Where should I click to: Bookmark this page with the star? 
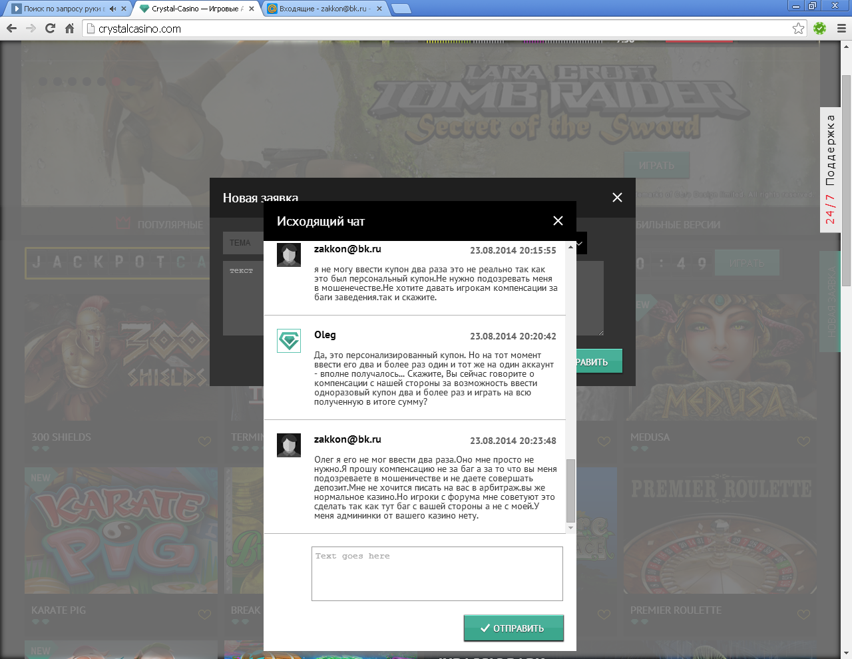pyautogui.click(x=798, y=29)
